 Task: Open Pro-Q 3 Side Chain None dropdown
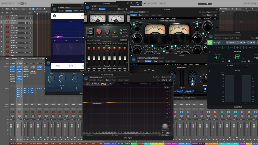click(166, 77)
